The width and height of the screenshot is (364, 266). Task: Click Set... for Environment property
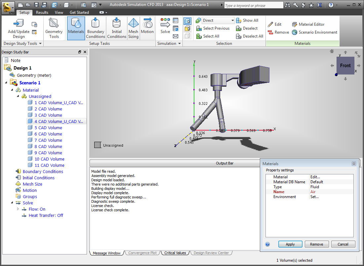click(x=314, y=197)
